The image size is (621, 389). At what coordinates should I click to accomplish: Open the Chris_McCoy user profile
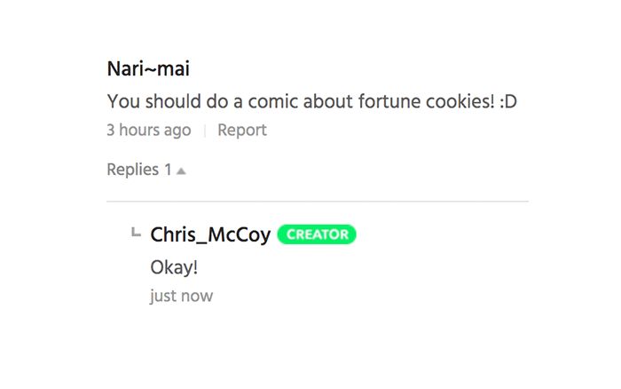click(x=210, y=234)
